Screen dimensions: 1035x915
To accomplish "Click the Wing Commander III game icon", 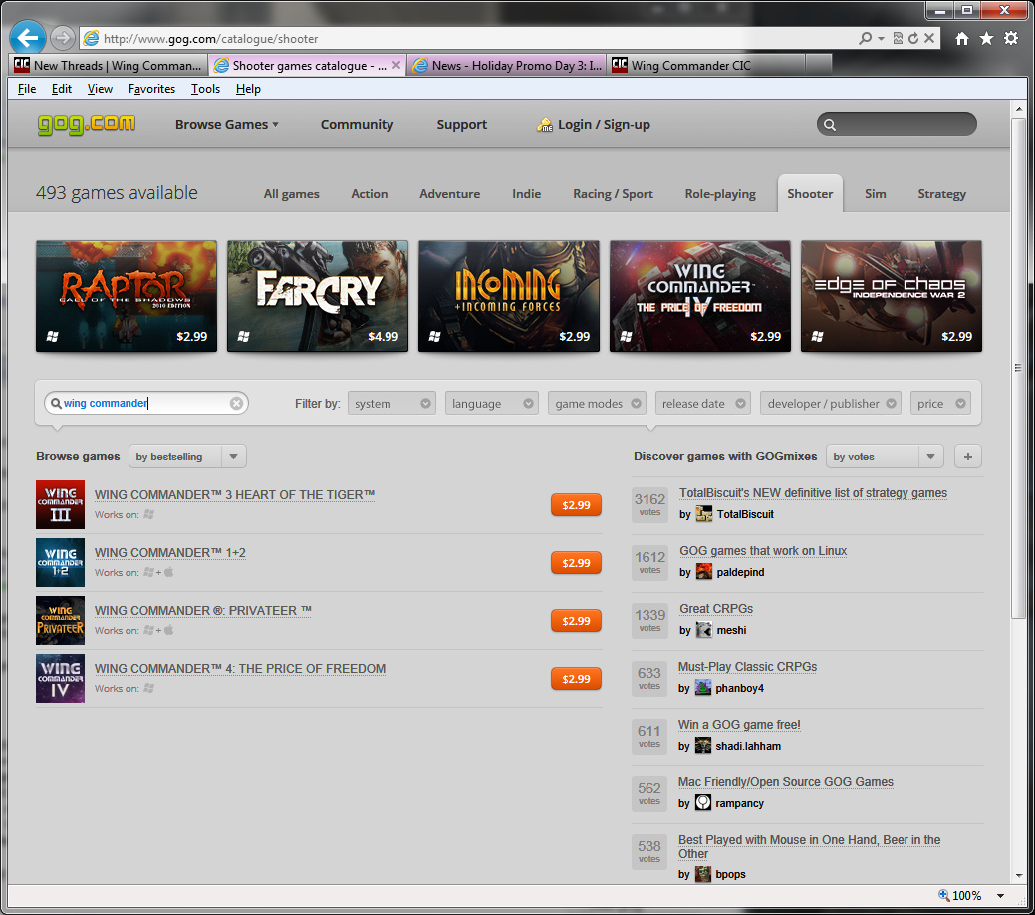I will point(60,504).
